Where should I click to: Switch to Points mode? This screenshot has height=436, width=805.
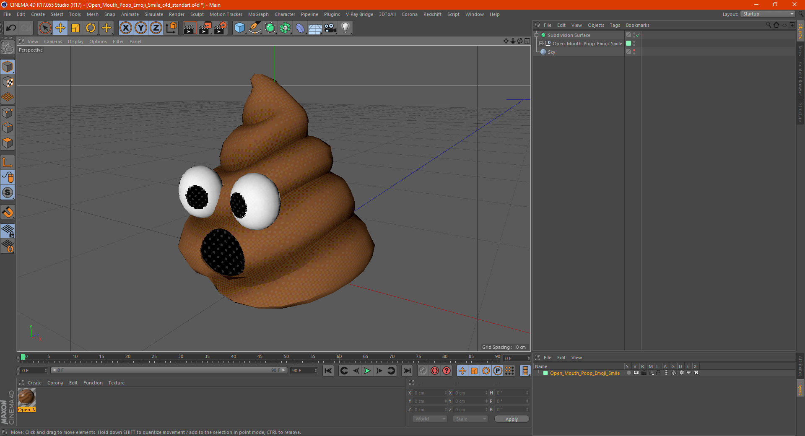8,113
